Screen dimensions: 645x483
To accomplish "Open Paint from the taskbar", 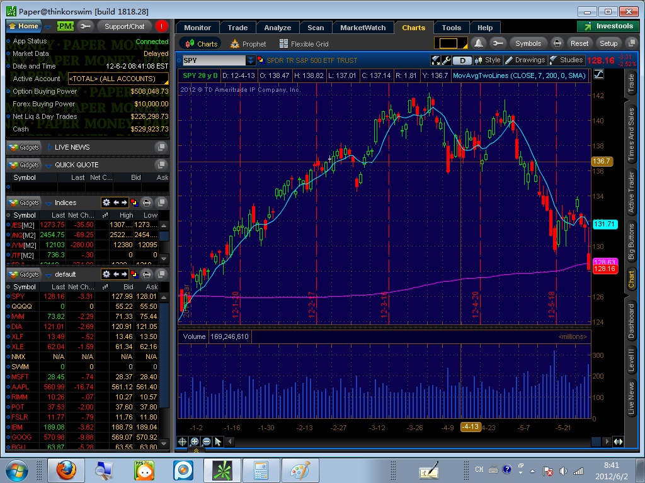I will pos(300,470).
